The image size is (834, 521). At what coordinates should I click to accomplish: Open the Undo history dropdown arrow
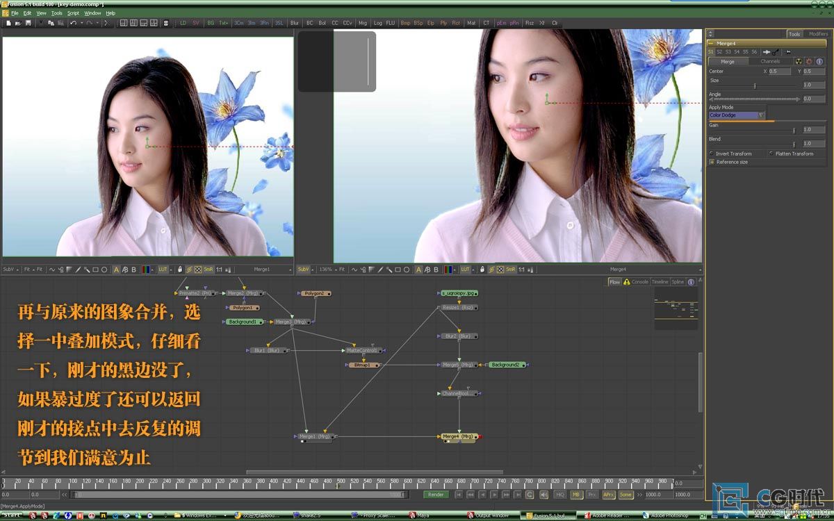pyautogui.click(x=81, y=23)
